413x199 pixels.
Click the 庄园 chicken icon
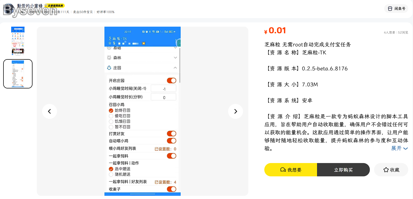pos(109,68)
